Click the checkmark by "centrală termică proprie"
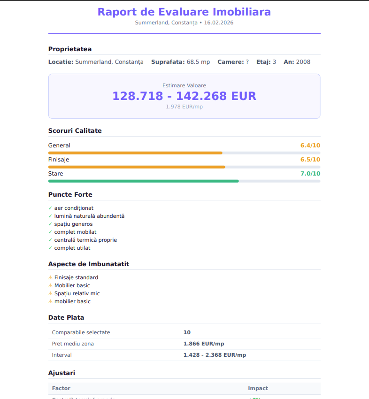Image resolution: width=369 pixels, height=399 pixels. pos(50,240)
